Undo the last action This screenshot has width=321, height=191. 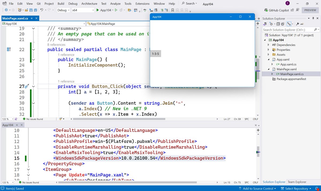42,10
